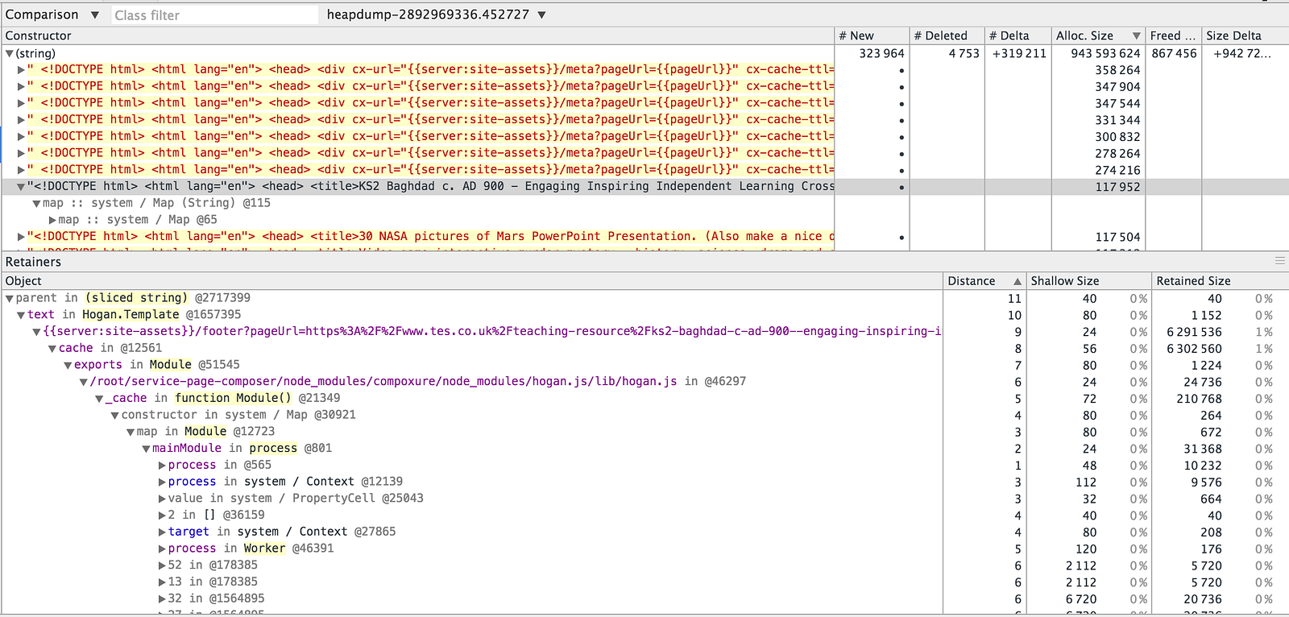Click the Class filter input field

tap(214, 14)
